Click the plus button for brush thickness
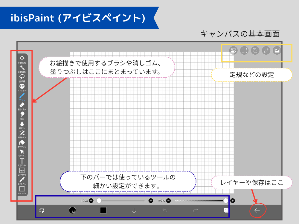This screenshot has width=299, height=224. click(x=151, y=201)
